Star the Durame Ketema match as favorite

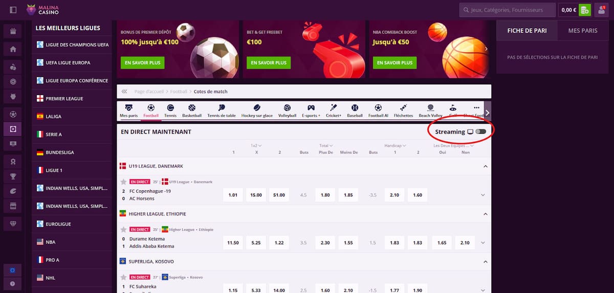pos(123,230)
